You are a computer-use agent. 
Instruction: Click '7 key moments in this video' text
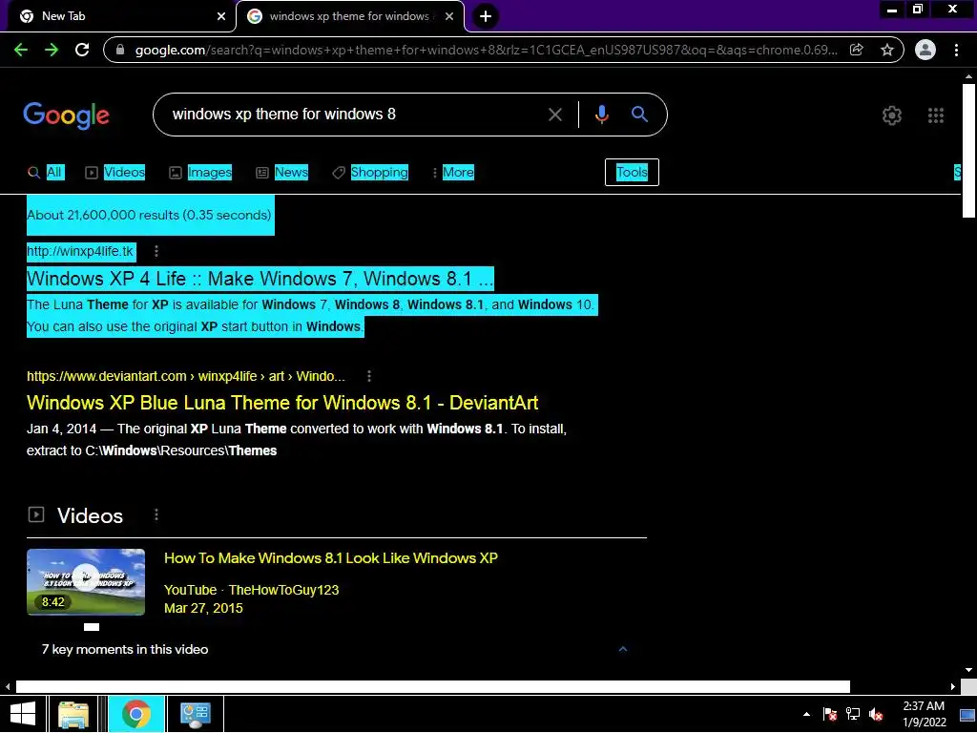click(x=125, y=649)
